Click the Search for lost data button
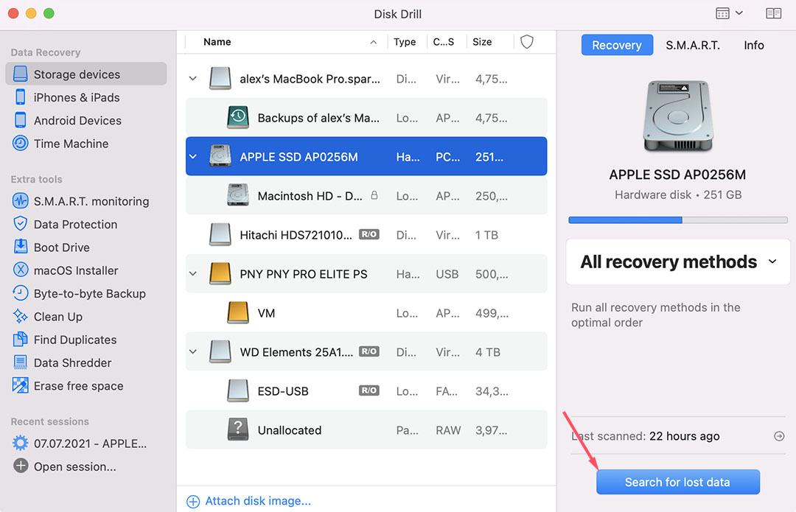This screenshot has width=796, height=512. click(677, 483)
